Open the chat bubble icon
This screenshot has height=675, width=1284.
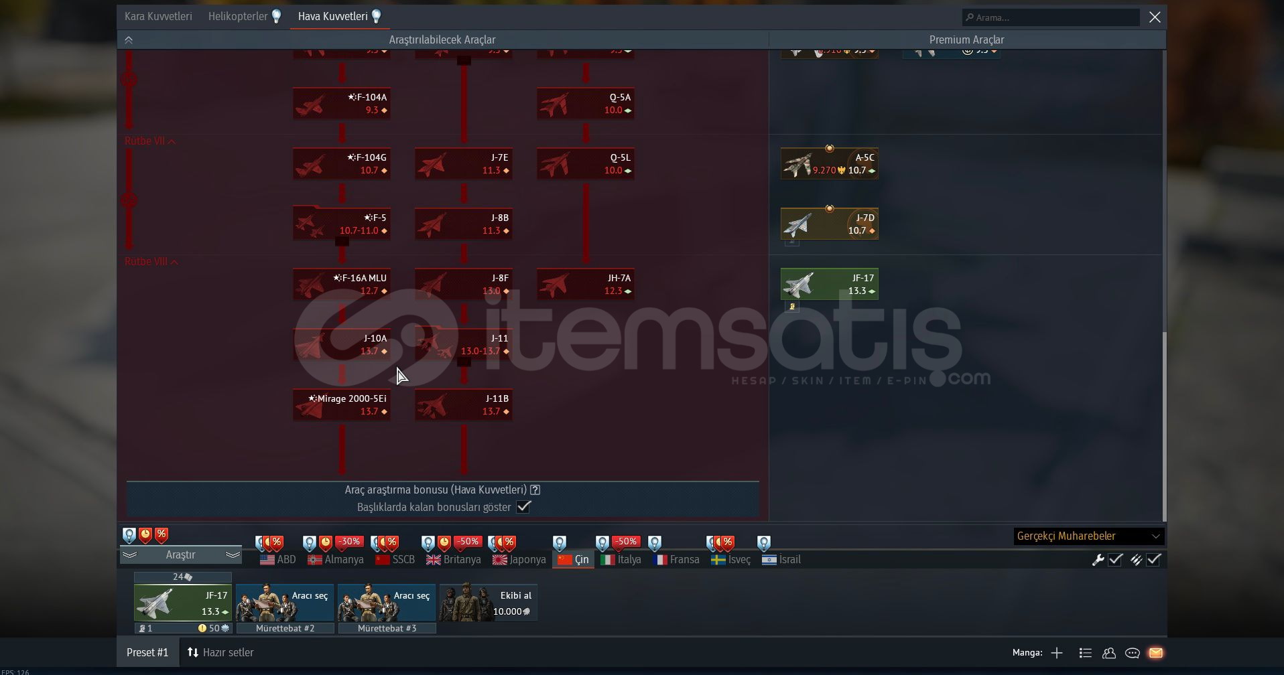1133,653
